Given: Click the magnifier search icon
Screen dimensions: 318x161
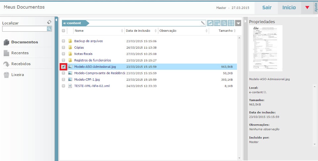Looking at the screenshot, I should (49, 29).
